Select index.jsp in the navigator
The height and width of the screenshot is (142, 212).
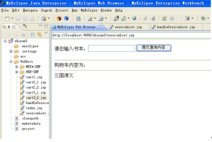[x=34, y=108]
